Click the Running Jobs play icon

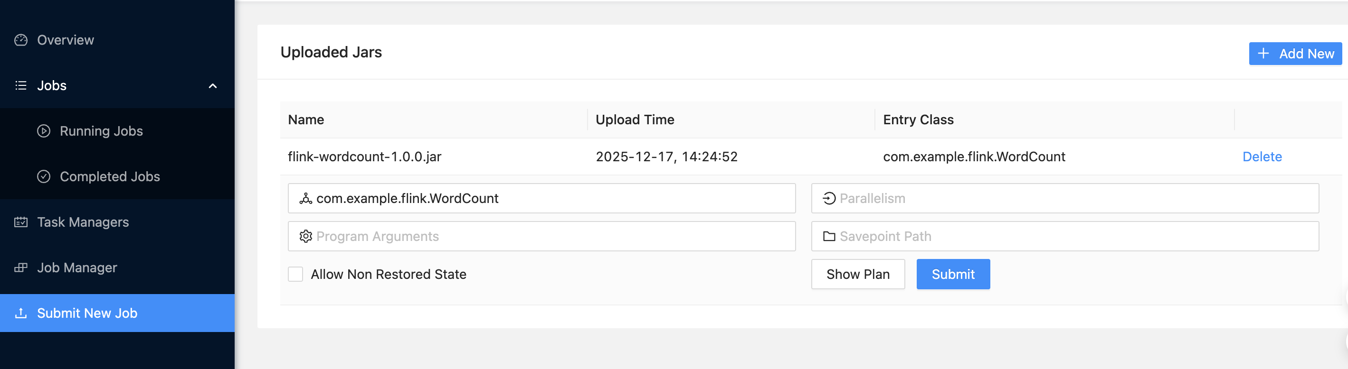pyautogui.click(x=44, y=130)
